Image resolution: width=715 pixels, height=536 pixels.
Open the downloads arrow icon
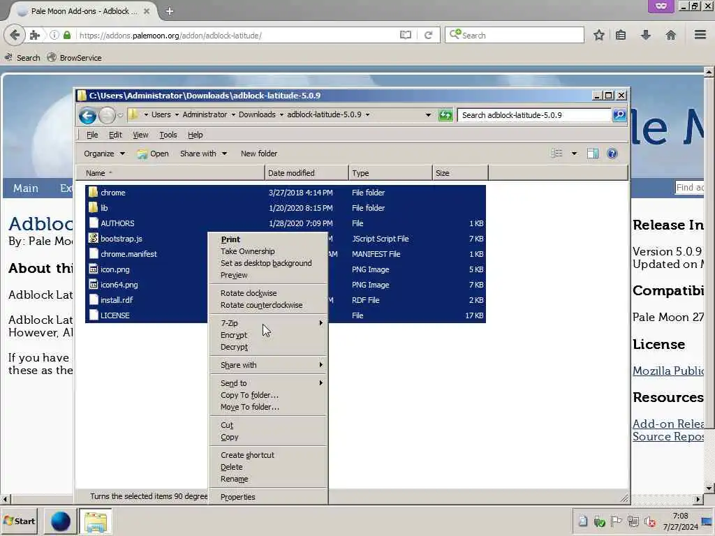tap(645, 35)
